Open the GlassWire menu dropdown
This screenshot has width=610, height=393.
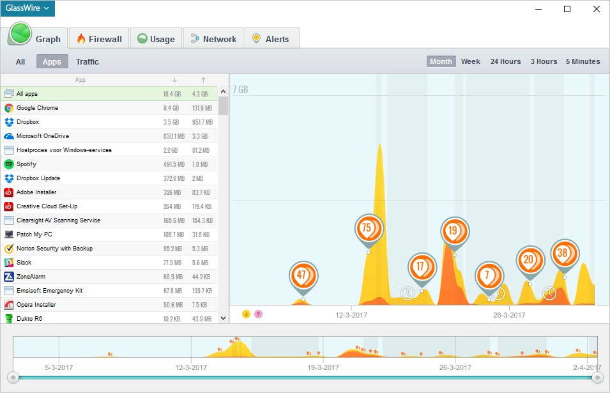click(x=27, y=8)
